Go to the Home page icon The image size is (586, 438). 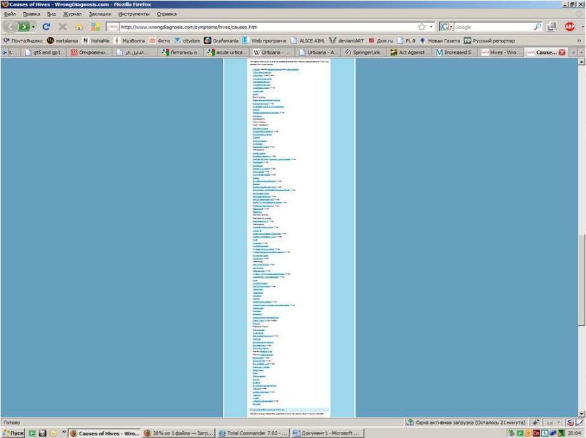coord(79,27)
